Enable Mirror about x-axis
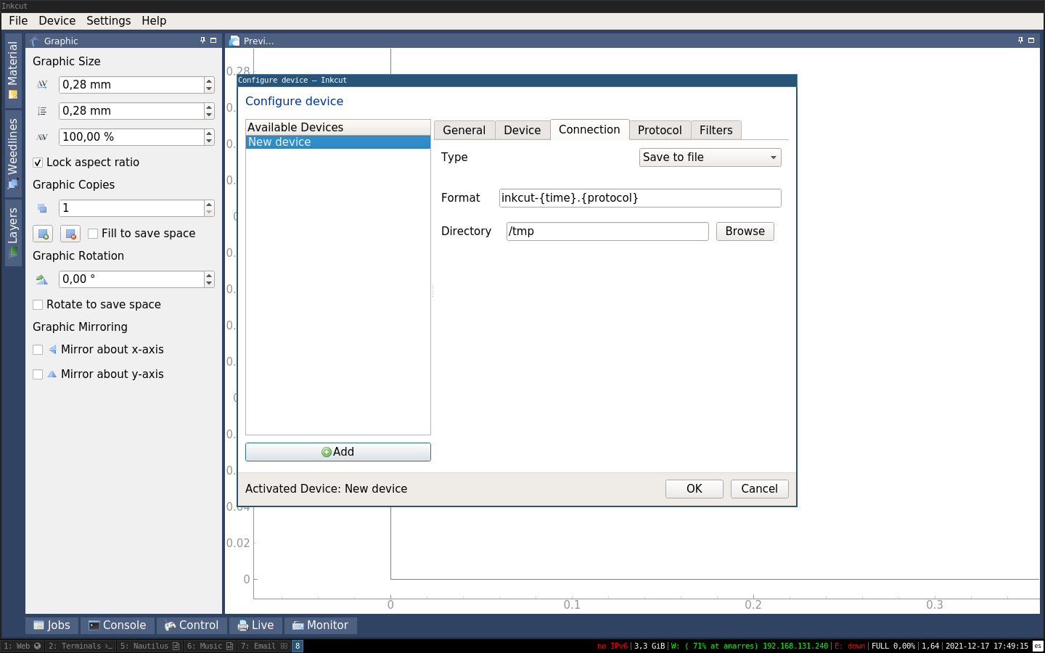This screenshot has height=653, width=1045. tap(38, 350)
